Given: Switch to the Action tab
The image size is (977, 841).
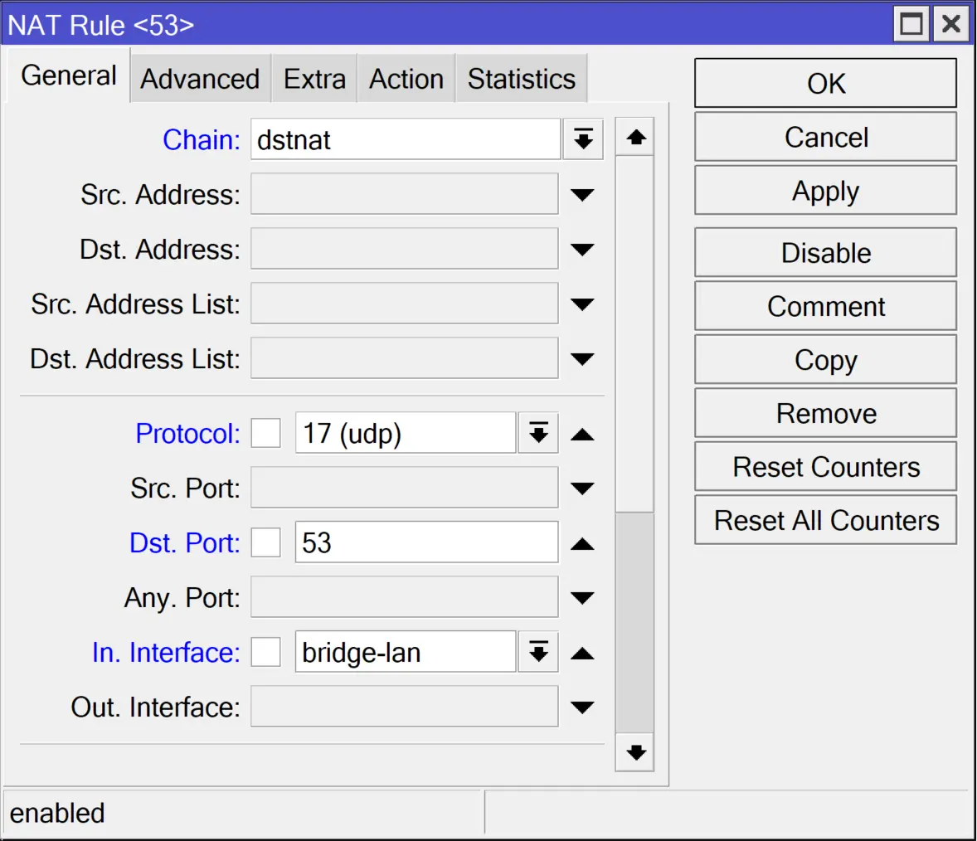Looking at the screenshot, I should pyautogui.click(x=406, y=79).
